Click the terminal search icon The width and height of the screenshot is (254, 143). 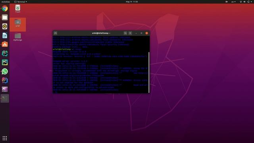[x=125, y=33]
